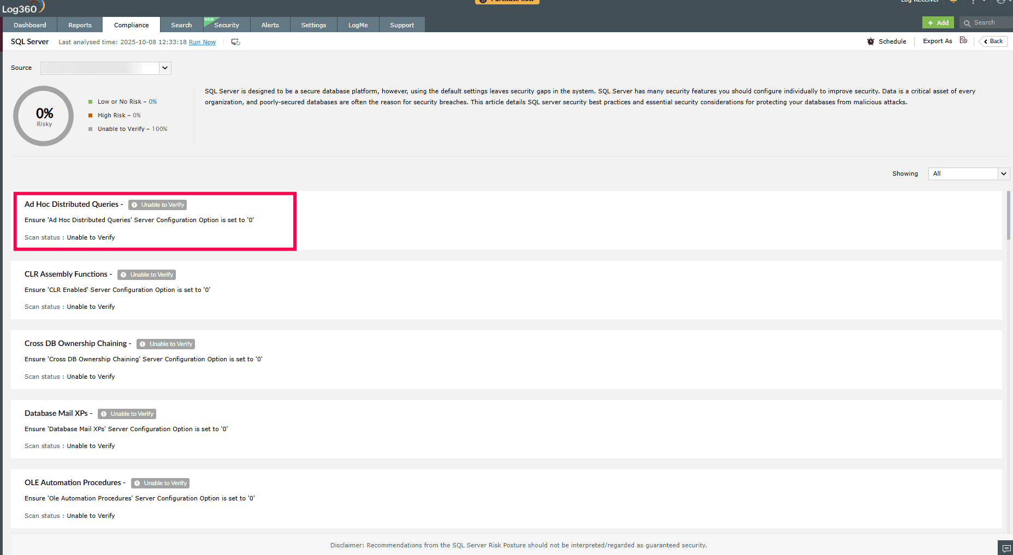Image resolution: width=1013 pixels, height=555 pixels.
Task: Open the feedback chat icon bottom right
Action: click(1005, 547)
